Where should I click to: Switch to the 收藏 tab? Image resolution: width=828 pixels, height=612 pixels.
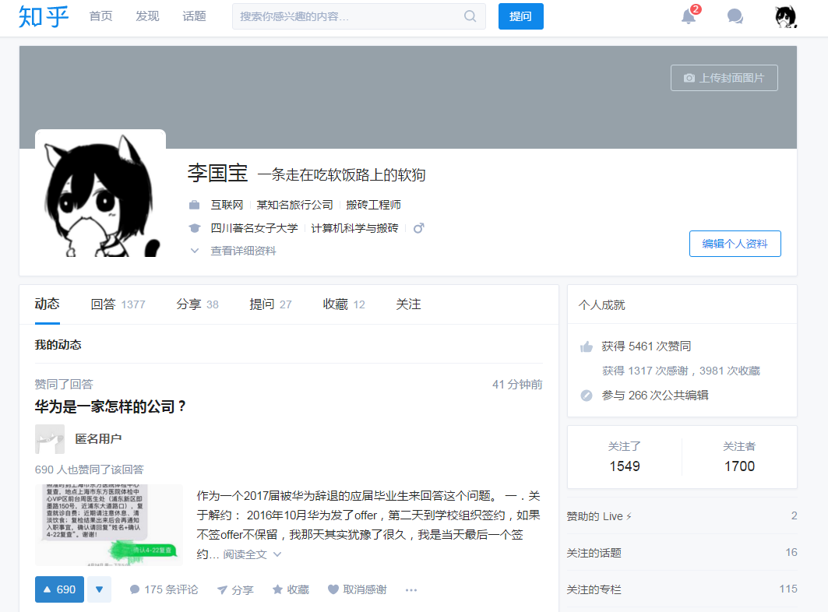point(344,304)
